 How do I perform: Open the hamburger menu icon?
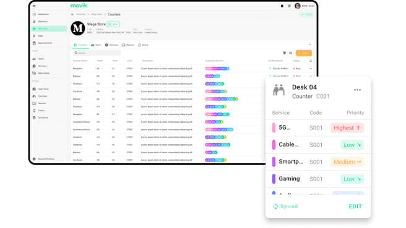(34, 6)
